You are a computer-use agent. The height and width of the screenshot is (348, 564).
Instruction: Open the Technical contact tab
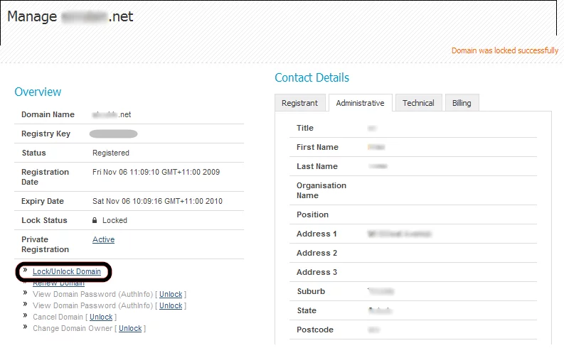[418, 103]
